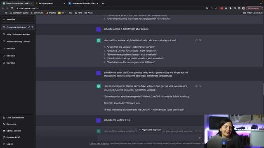The width and height of the screenshot is (264, 148).
Task: Click Regenerate response button
Action: click(150, 130)
